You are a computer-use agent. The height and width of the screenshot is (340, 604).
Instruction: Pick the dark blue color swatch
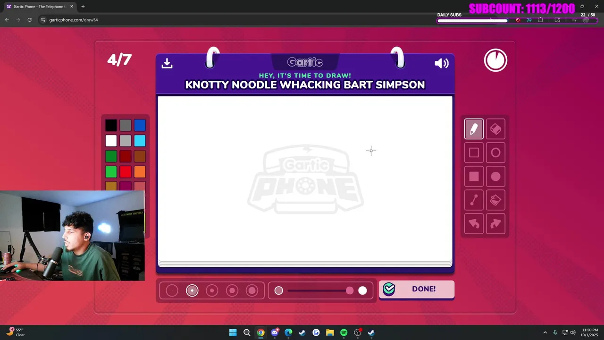coord(140,125)
